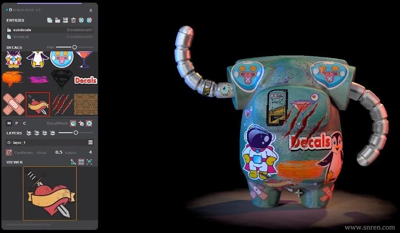The height and width of the screenshot is (233, 400).
Task: Click the Conform icon
Action: tap(9, 152)
